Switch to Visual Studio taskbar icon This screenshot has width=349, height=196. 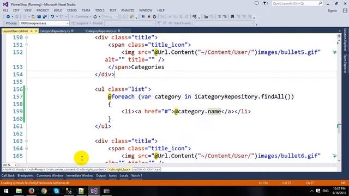tap(94, 191)
